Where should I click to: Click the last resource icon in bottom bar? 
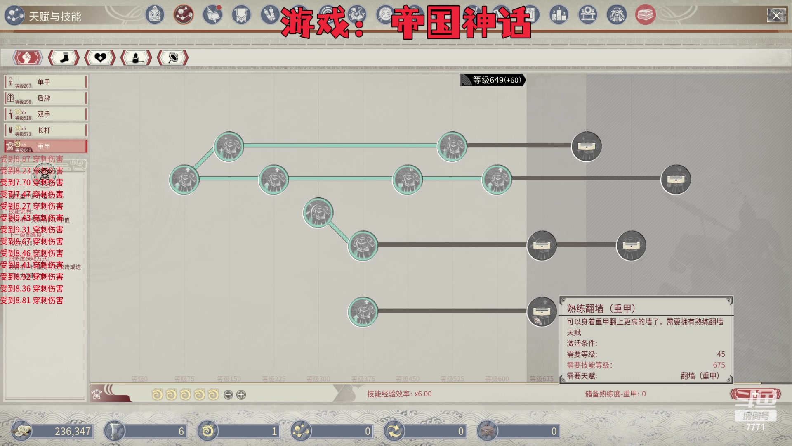[488, 431]
